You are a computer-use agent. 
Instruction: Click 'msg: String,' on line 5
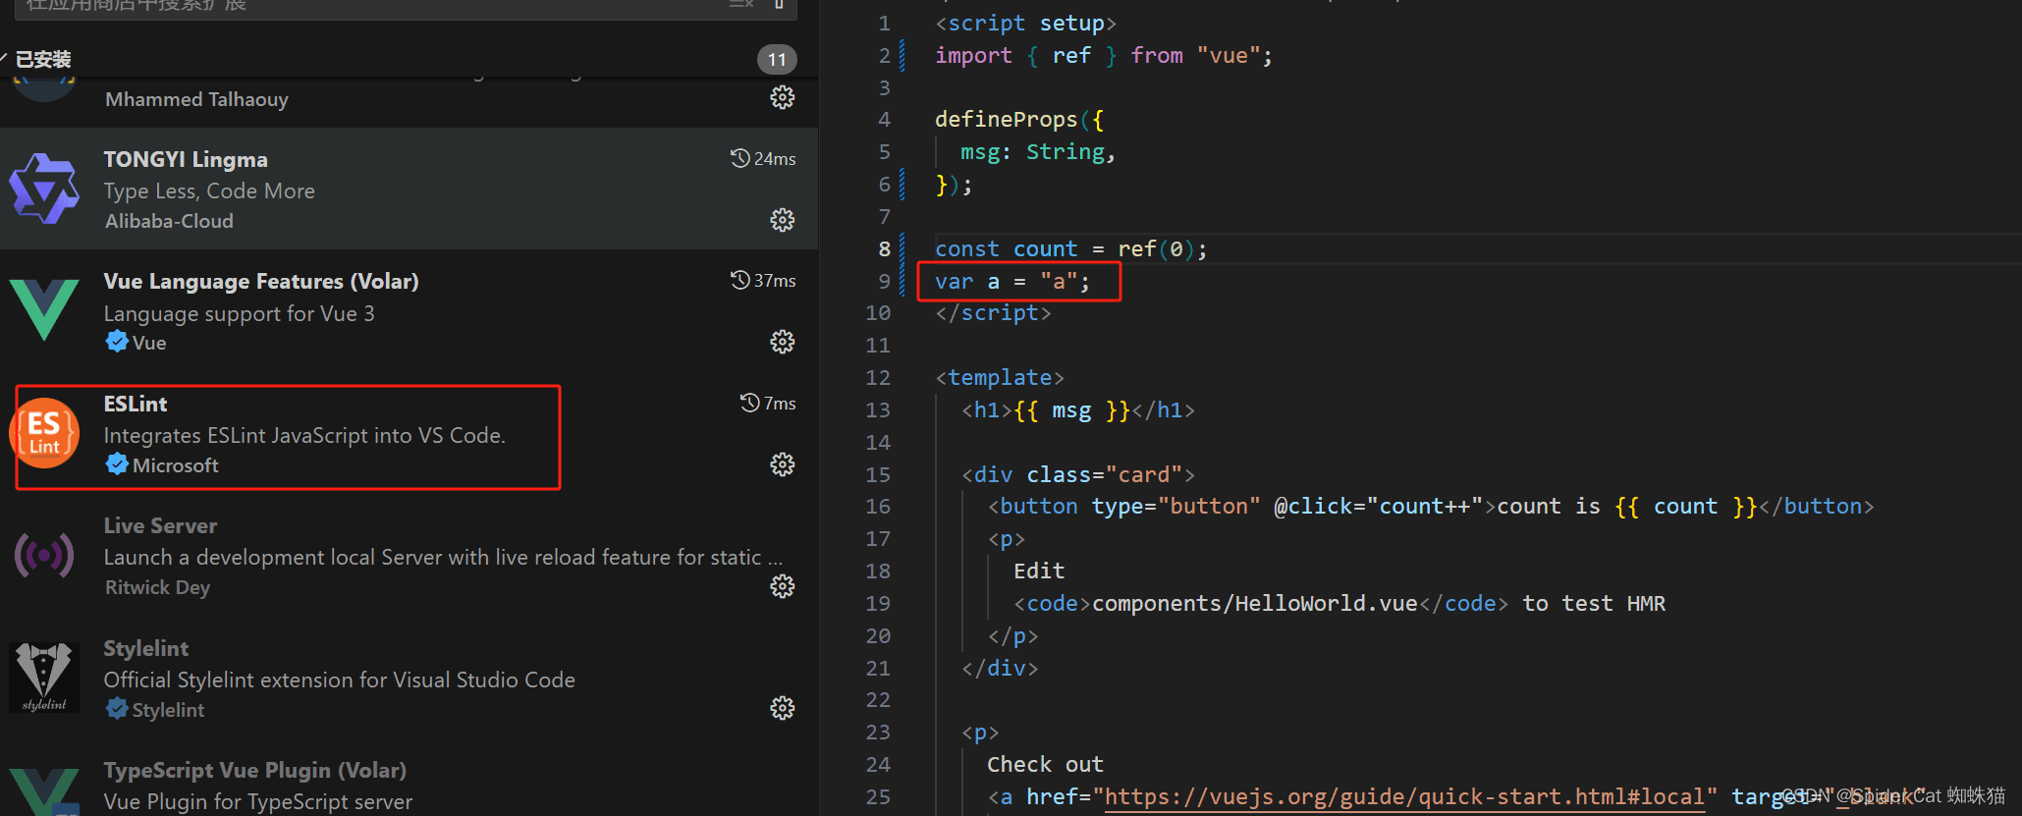click(1038, 151)
